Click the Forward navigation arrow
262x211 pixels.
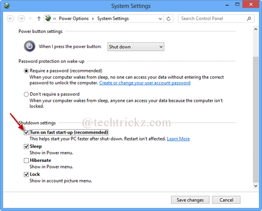point(21,19)
